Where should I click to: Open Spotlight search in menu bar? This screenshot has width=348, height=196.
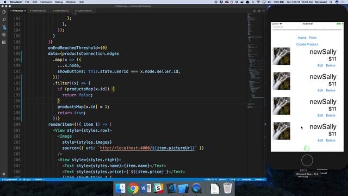click(331, 2)
